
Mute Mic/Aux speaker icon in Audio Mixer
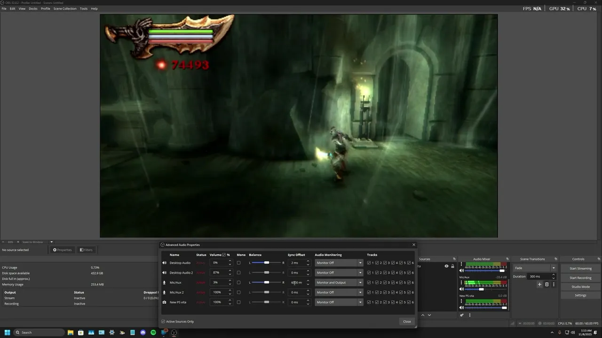coord(461,289)
